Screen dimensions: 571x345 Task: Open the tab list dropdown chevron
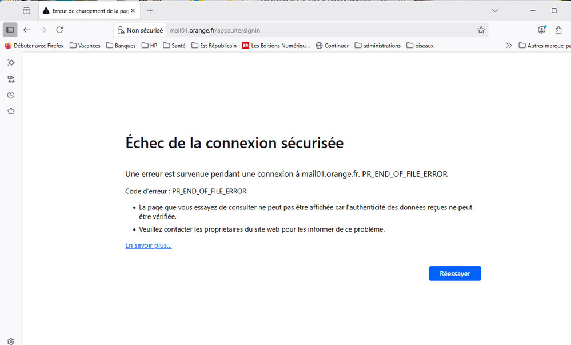click(495, 10)
